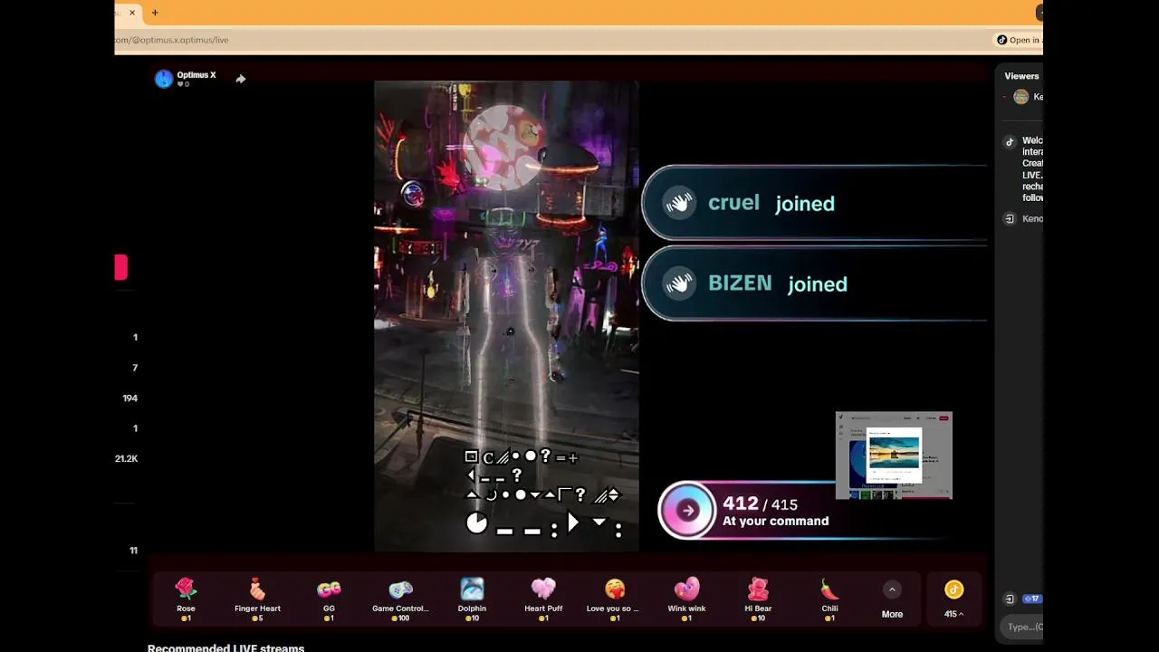The image size is (1159, 652).
Task: Send the Love you so gift
Action: pos(615,599)
